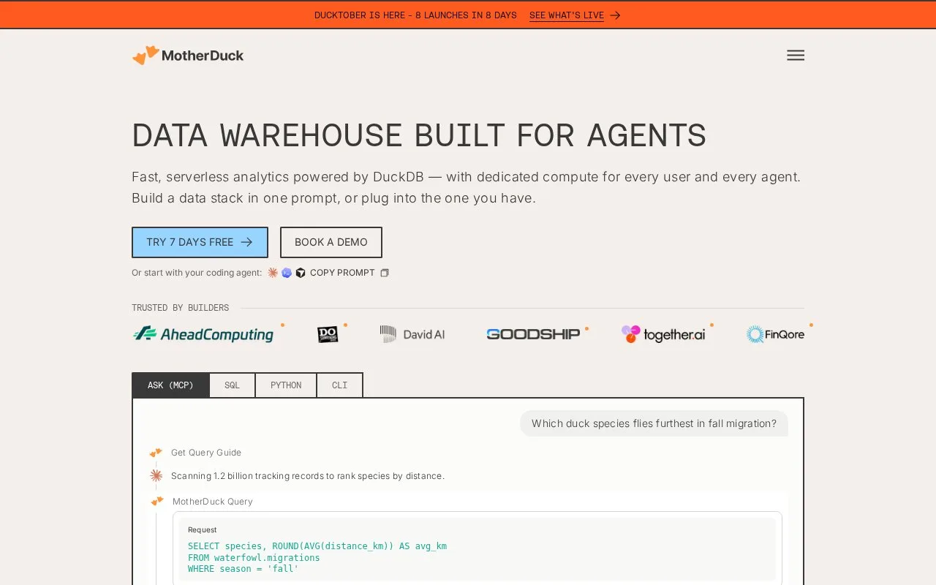Click the duck icon beside MotherDuck Query
The image size is (936, 585).
(157, 502)
